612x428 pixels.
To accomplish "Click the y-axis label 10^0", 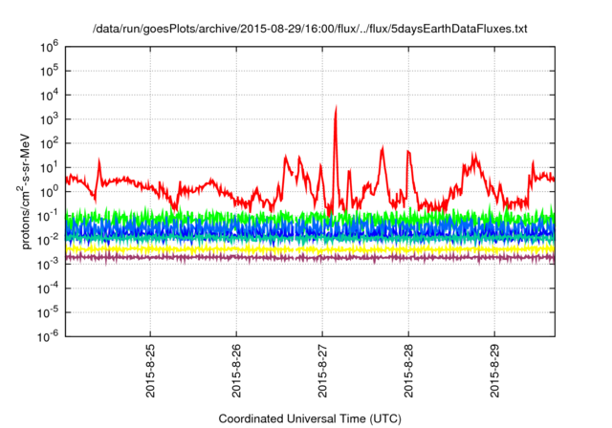I will coord(49,193).
